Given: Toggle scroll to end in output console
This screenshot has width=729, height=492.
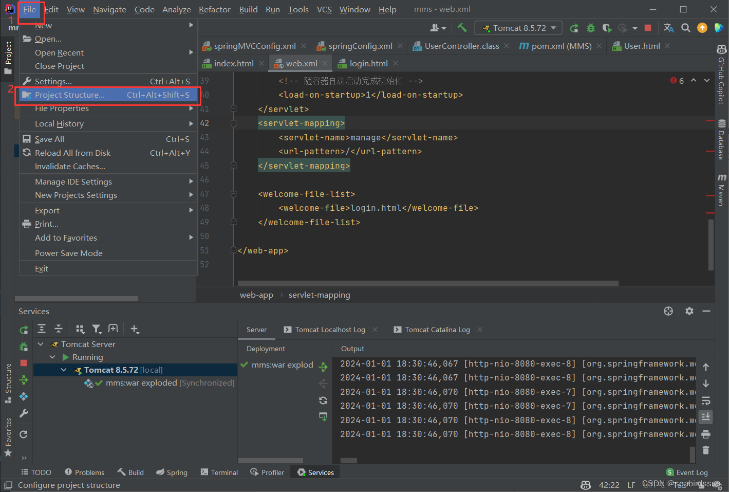Looking at the screenshot, I should (706, 416).
